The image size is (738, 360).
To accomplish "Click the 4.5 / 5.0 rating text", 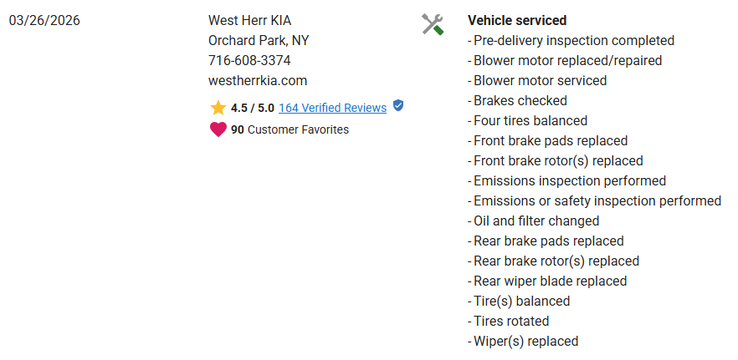I will click(x=252, y=108).
